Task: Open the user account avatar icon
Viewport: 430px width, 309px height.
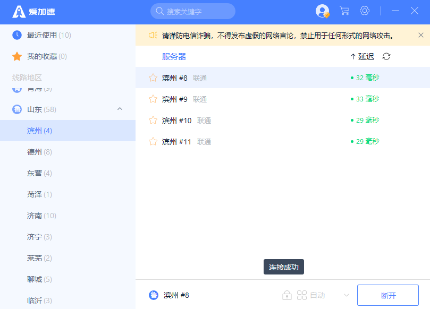Action: [322, 11]
